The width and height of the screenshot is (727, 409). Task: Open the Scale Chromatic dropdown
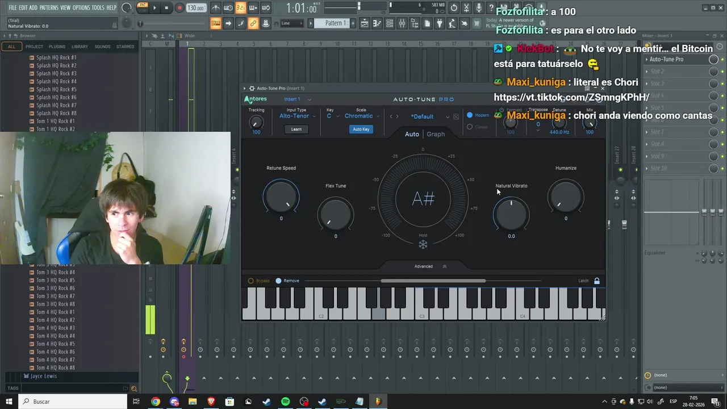362,116
